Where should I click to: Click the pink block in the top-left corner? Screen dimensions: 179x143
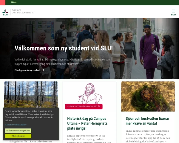3,3
